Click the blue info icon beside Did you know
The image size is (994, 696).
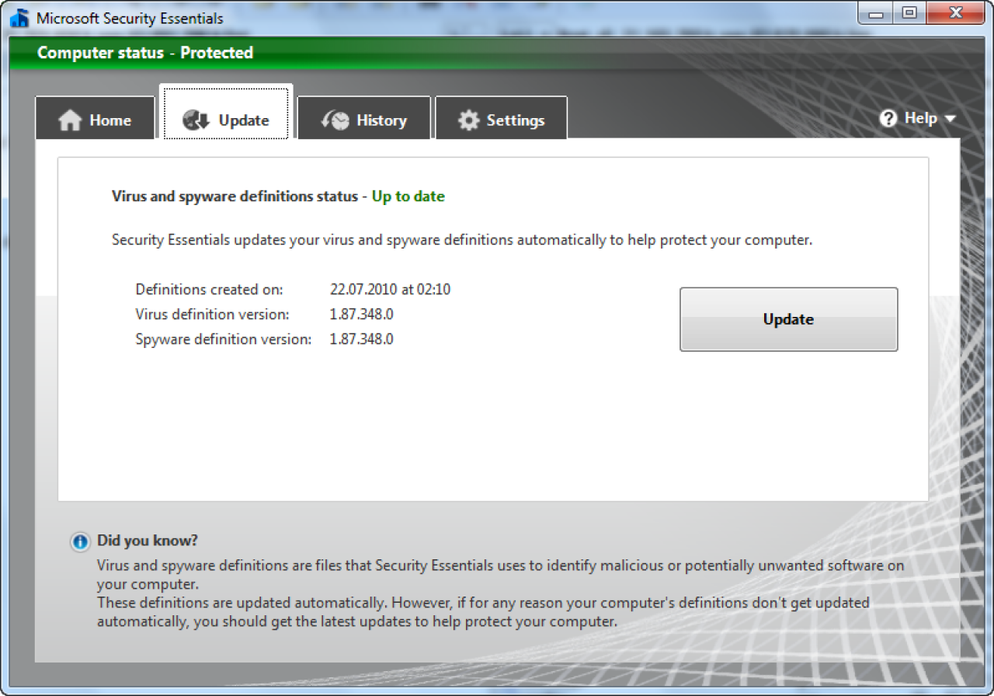(80, 541)
